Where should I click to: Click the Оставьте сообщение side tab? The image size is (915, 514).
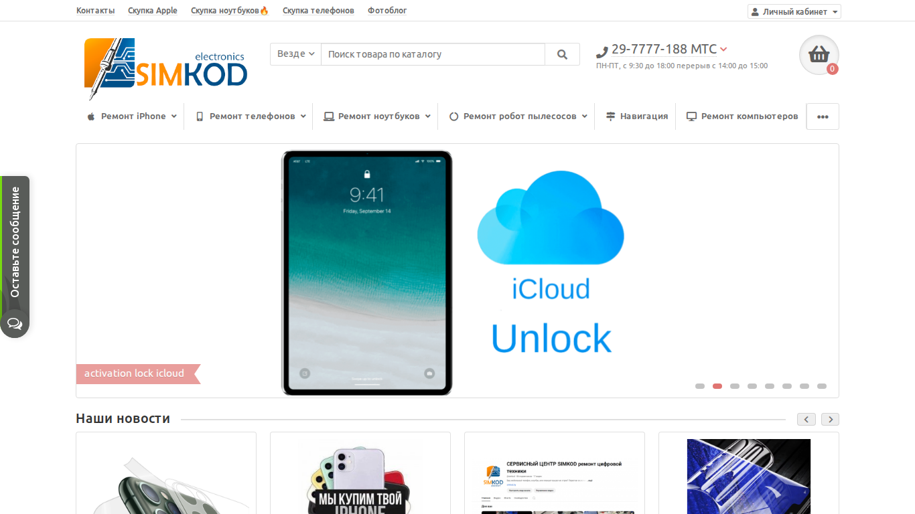pos(15,242)
